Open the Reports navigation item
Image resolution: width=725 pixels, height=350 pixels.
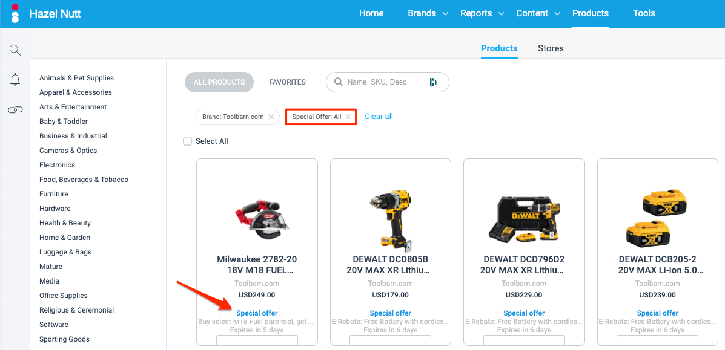click(x=476, y=13)
